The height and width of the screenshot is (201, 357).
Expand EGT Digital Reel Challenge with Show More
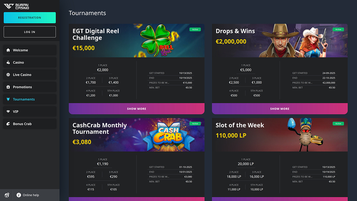pyautogui.click(x=136, y=109)
